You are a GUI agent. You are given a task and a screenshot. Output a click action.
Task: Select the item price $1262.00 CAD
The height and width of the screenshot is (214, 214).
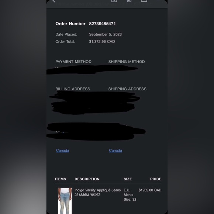(x=150, y=190)
